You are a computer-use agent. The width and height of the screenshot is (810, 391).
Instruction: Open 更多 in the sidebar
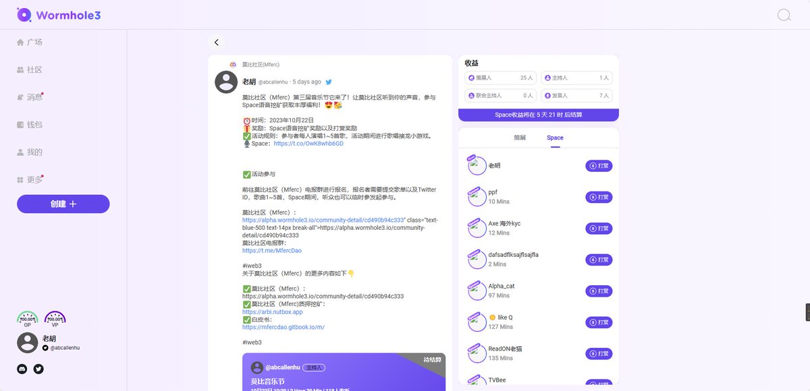30,180
